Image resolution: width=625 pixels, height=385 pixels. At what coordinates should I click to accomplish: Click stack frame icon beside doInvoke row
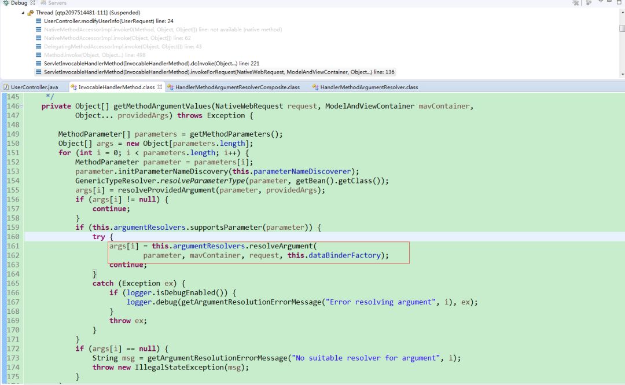[x=39, y=64]
